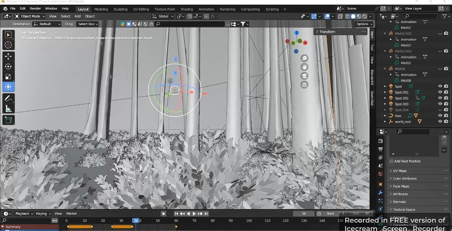The width and height of the screenshot is (452, 231).
Task: Click the End frame field
Action: coord(362,213)
